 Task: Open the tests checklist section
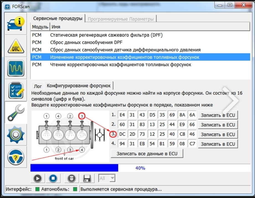click(16, 91)
